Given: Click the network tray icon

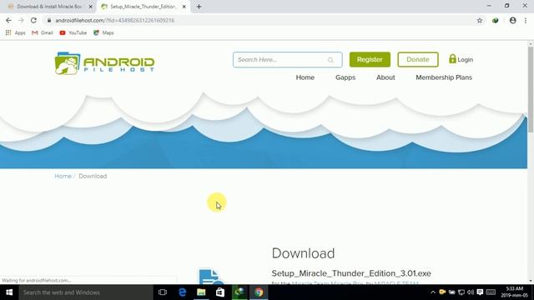Looking at the screenshot, I should pyautogui.click(x=461, y=292).
